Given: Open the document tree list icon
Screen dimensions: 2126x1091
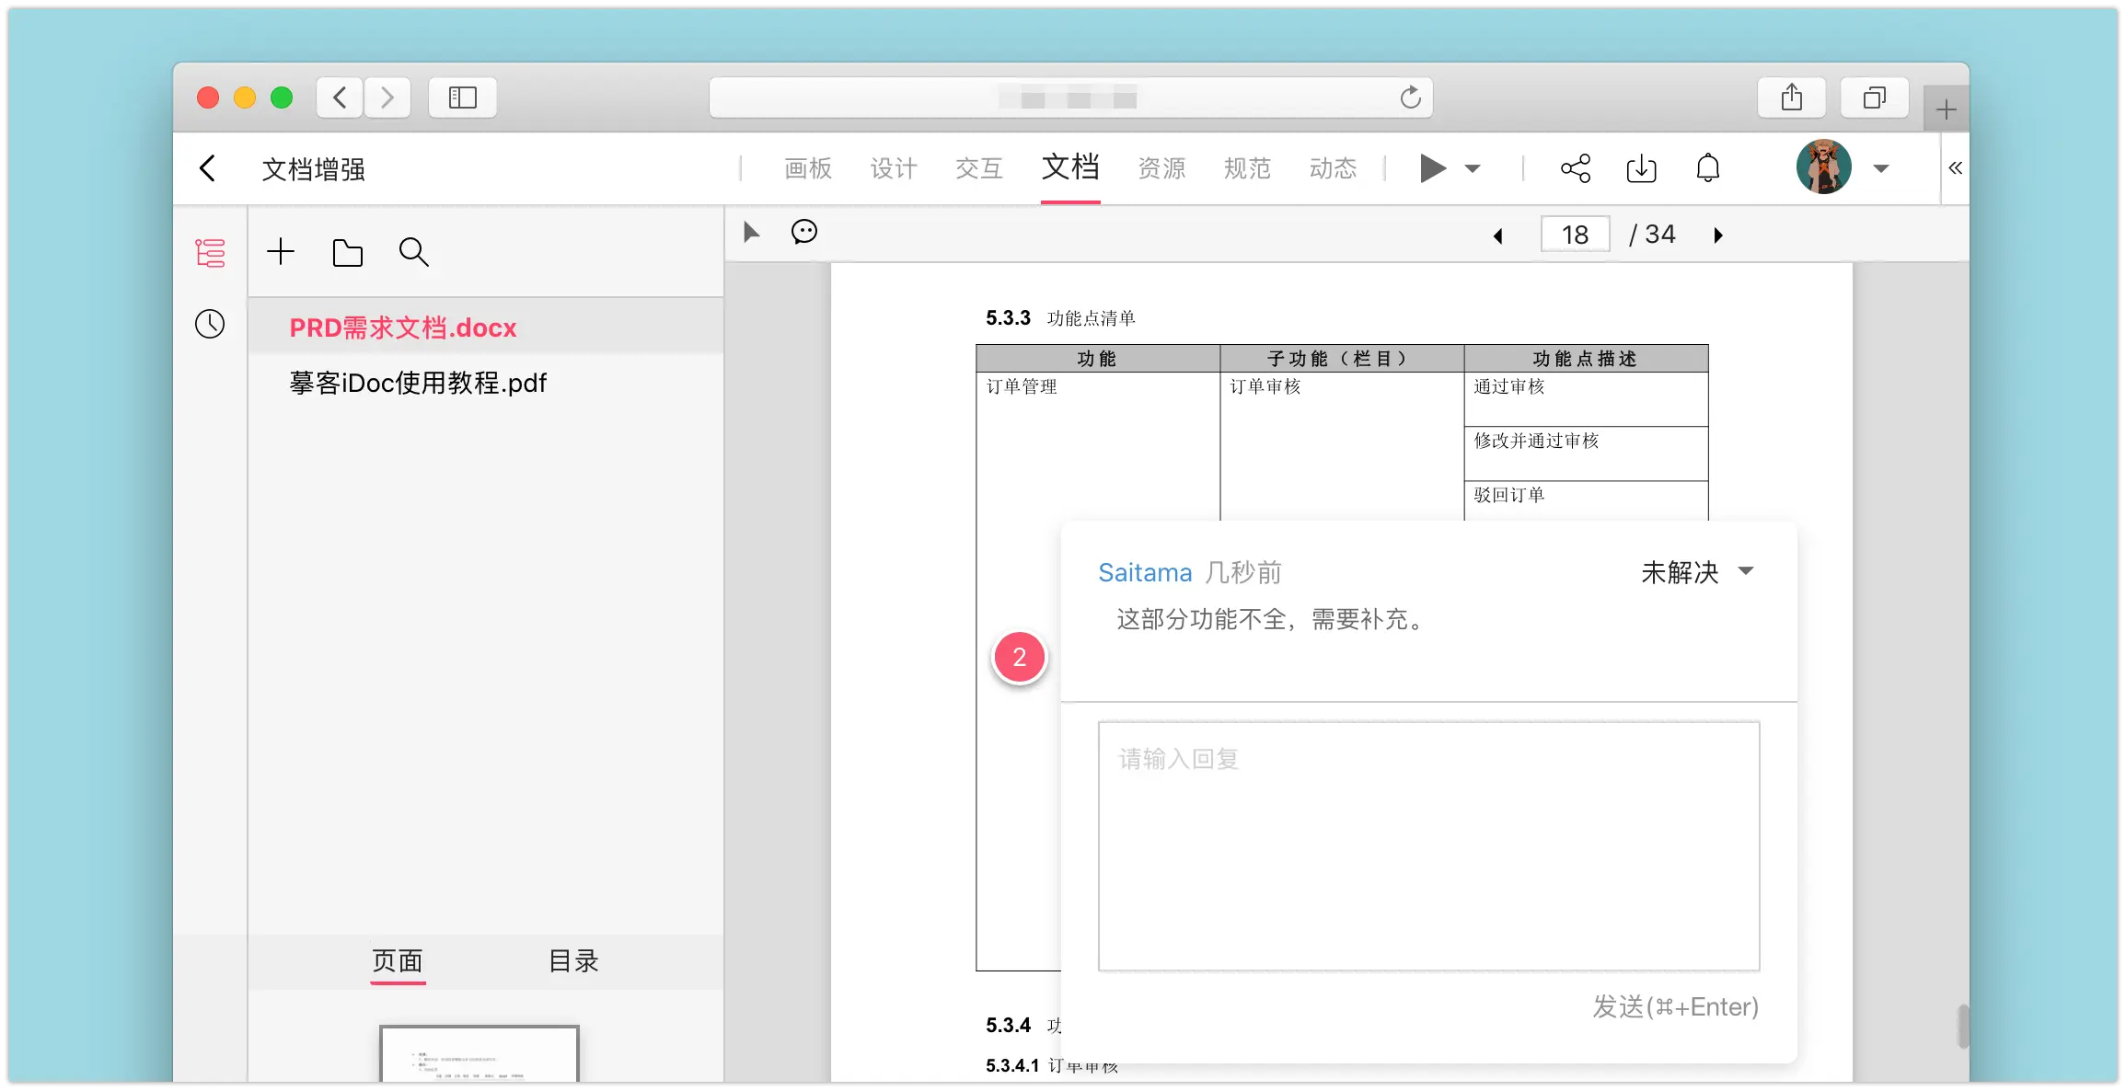Looking at the screenshot, I should 210,253.
